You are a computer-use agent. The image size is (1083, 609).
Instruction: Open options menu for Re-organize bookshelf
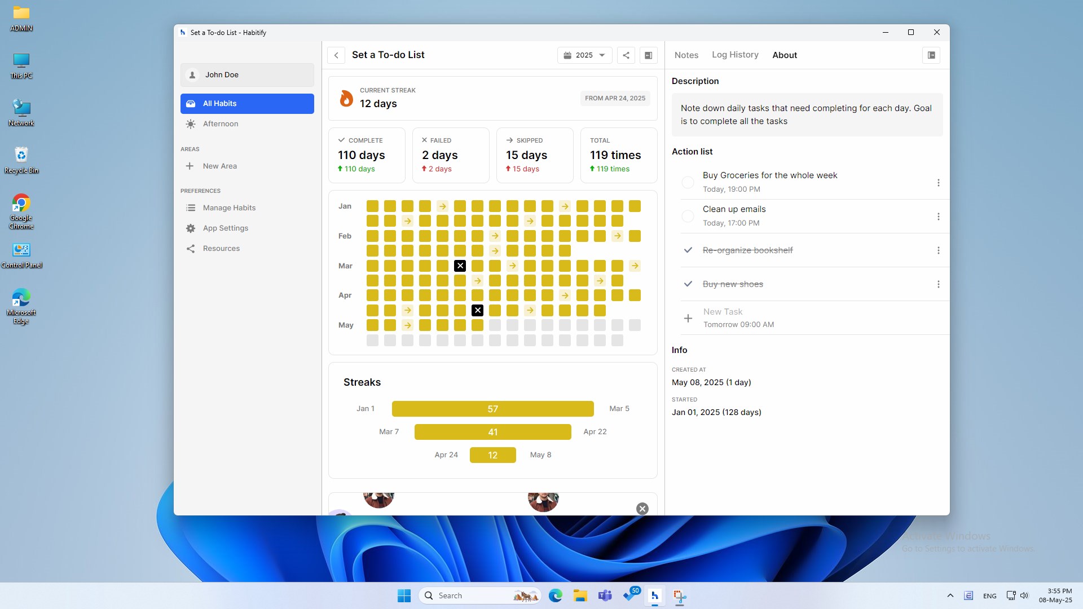coord(938,250)
